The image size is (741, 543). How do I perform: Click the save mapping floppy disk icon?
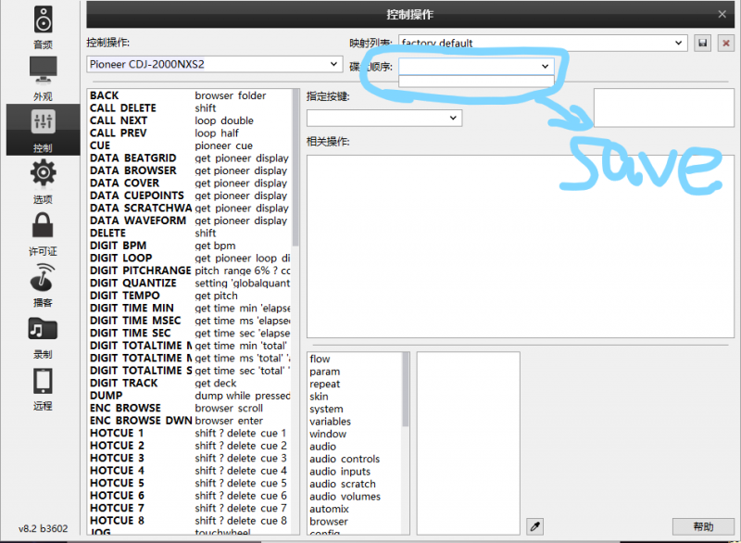pyautogui.click(x=703, y=44)
